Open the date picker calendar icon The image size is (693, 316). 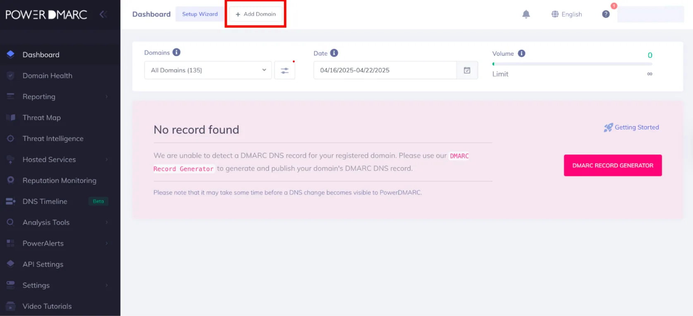click(467, 70)
